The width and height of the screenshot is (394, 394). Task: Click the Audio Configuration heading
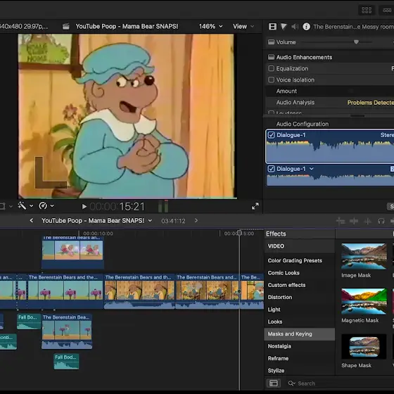[303, 124]
